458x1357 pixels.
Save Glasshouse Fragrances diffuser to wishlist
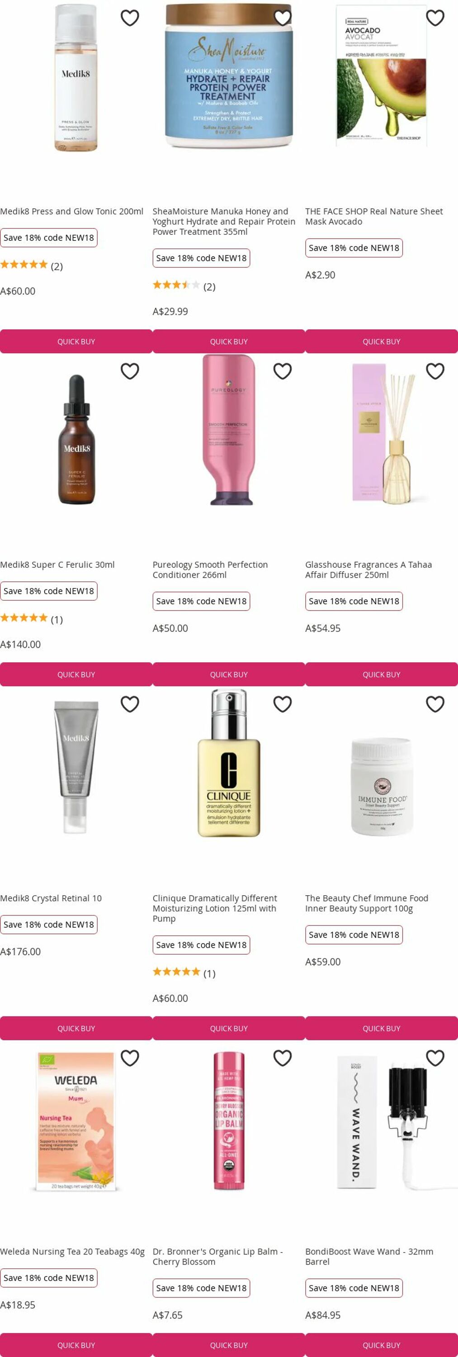(435, 371)
